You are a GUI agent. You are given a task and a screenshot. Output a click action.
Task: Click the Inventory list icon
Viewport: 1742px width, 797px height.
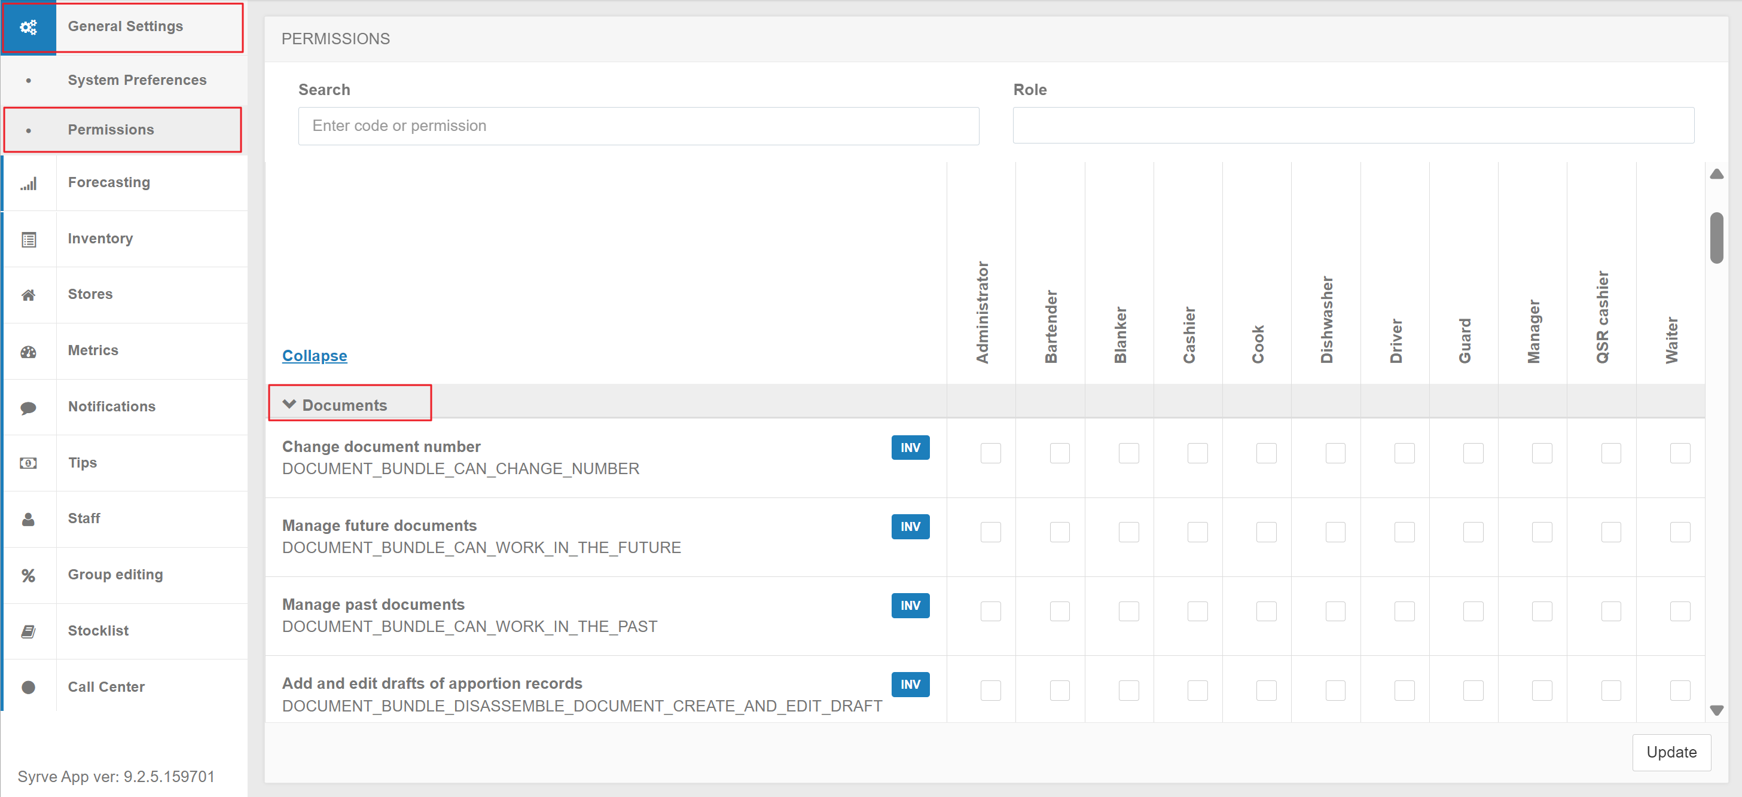click(28, 239)
